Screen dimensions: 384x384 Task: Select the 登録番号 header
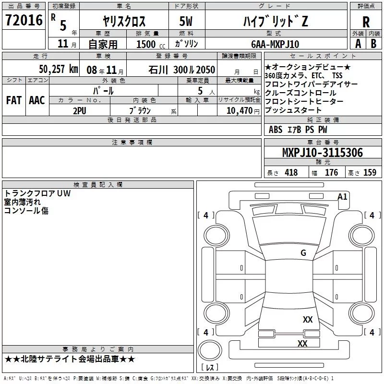[172, 56]
